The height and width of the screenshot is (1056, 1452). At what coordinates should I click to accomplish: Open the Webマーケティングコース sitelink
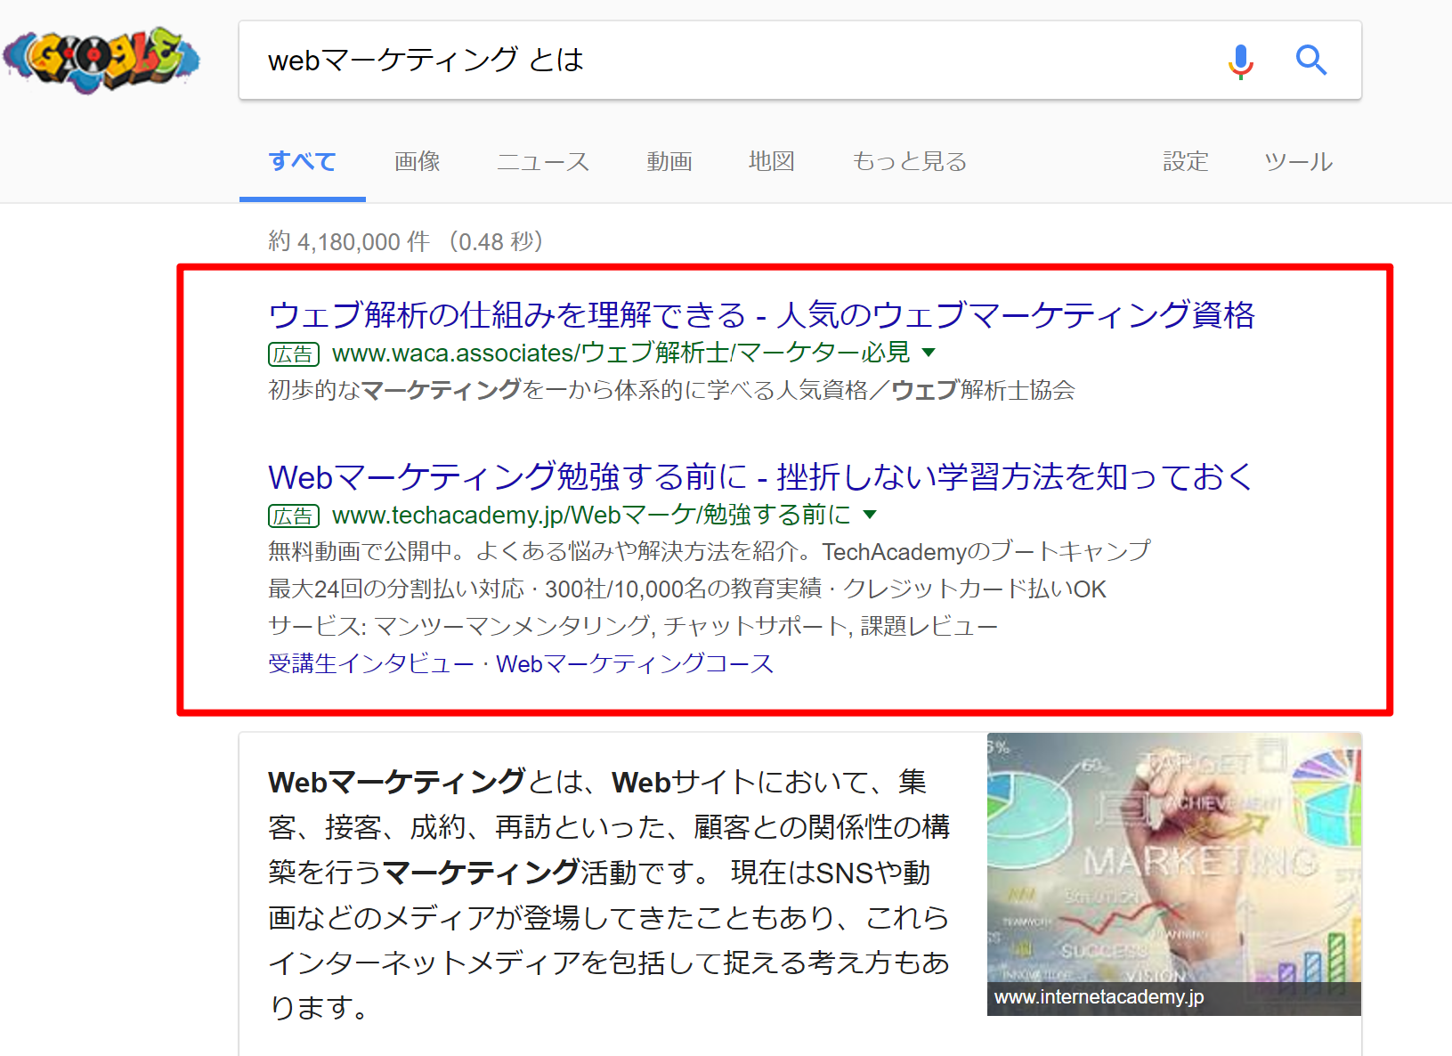635,663
